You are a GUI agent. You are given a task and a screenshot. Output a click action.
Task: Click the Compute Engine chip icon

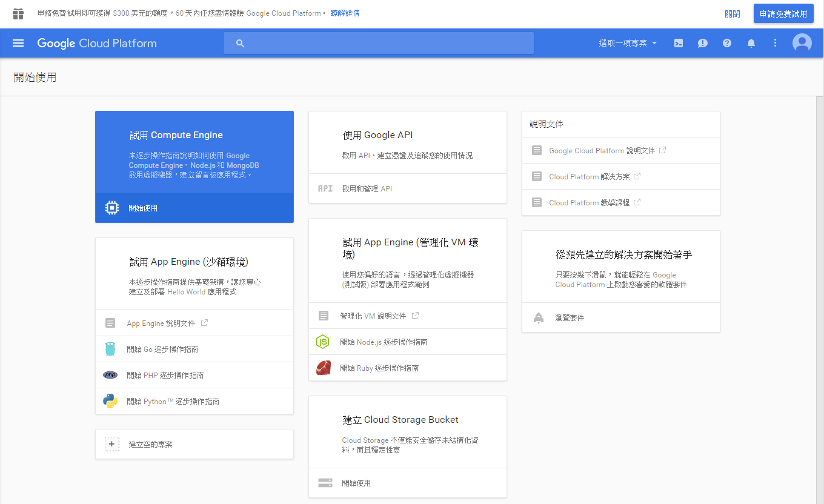coord(111,208)
